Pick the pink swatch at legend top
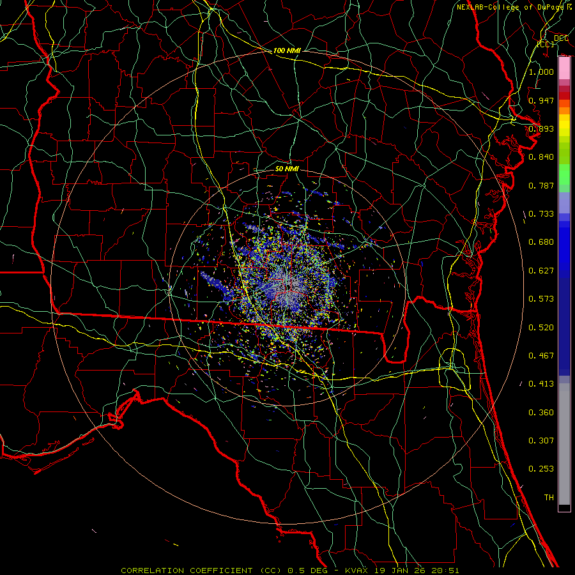This screenshot has height=575, width=575. pos(564,68)
